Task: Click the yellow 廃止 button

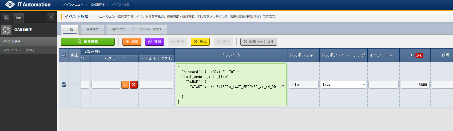Action: [200, 42]
